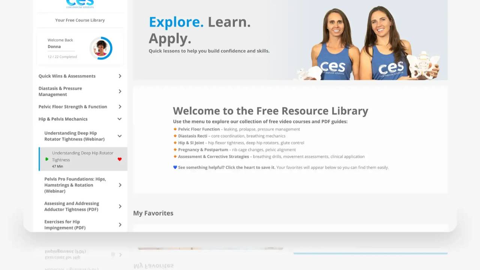The width and height of the screenshot is (480, 270).
Task: Click the blue heart tip icon
Action: tap(175, 168)
